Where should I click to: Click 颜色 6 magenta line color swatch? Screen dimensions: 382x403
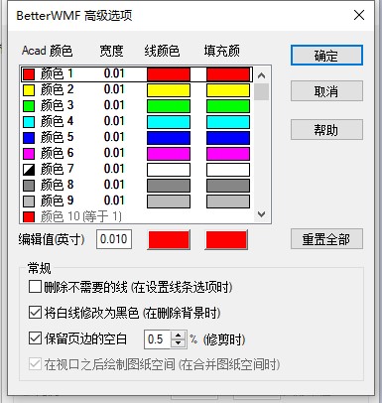click(x=169, y=154)
